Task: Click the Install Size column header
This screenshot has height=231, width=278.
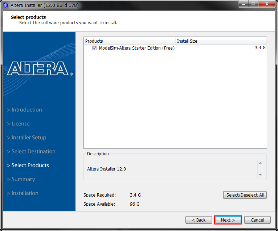Action: click(x=221, y=41)
